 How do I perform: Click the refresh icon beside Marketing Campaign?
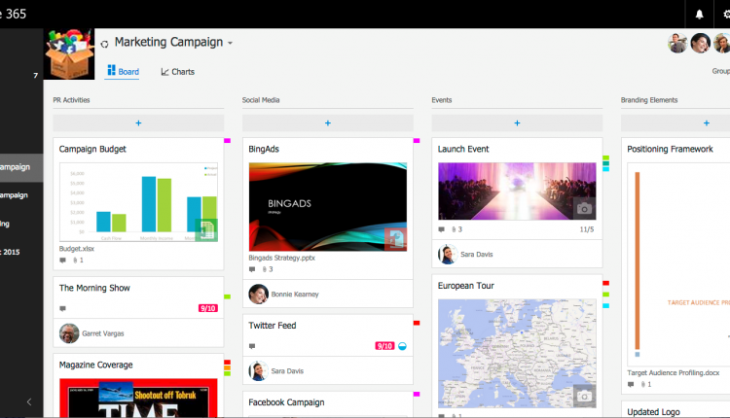click(104, 44)
